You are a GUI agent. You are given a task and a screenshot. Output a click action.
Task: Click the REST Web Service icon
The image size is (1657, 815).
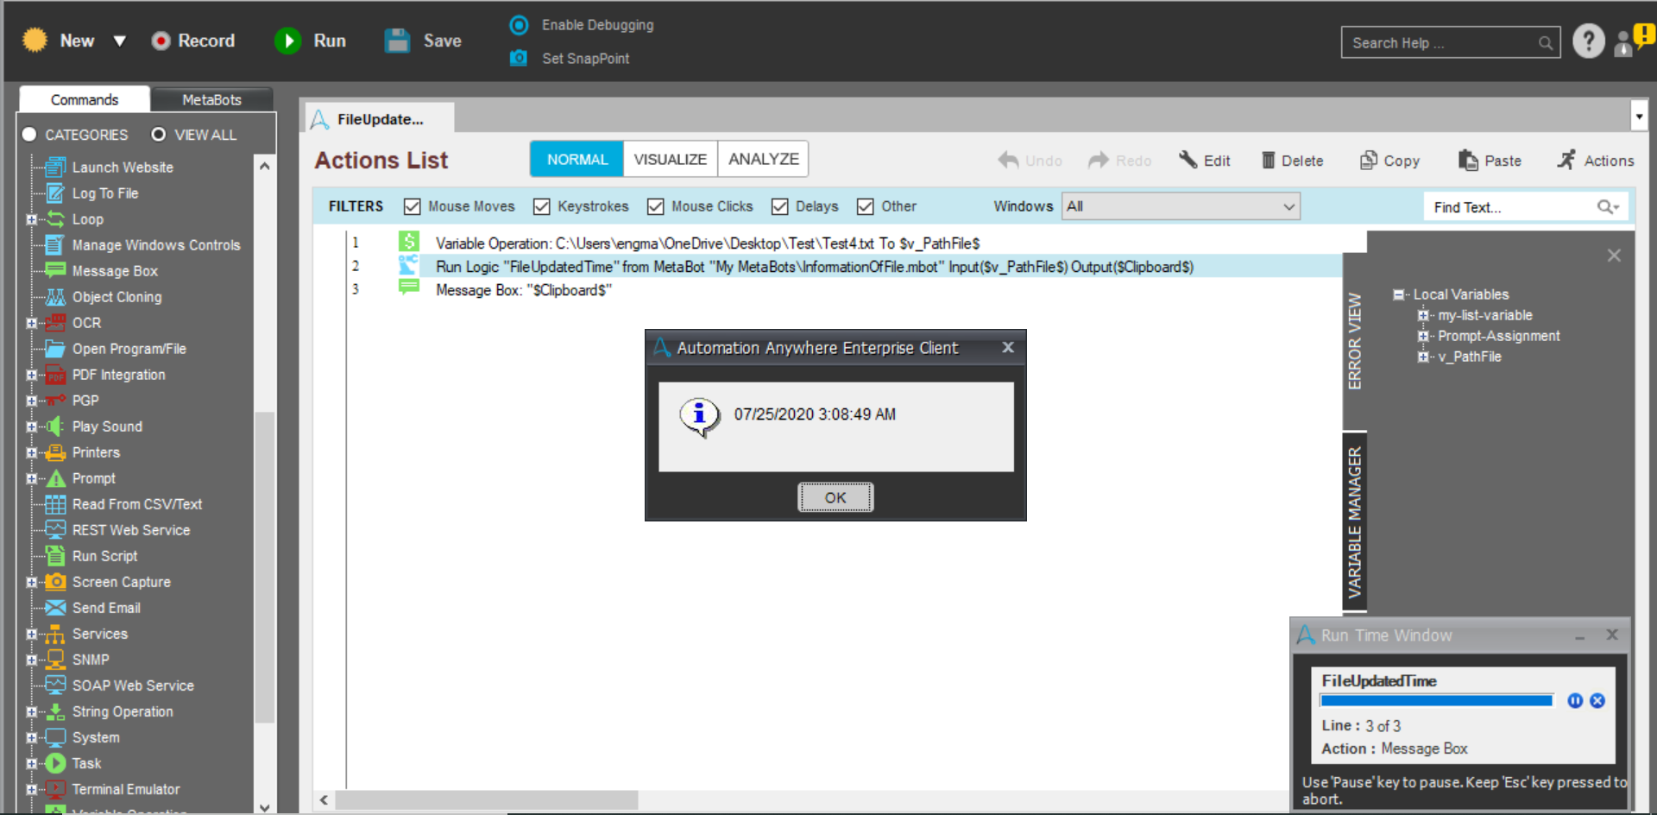pos(55,529)
